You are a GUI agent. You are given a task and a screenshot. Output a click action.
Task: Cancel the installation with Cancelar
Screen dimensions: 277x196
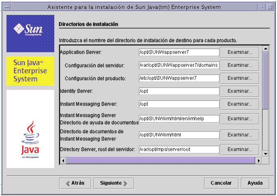221,183
